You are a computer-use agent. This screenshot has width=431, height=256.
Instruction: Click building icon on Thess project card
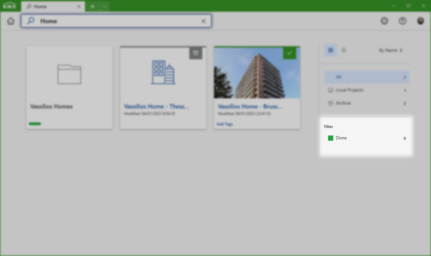163,72
